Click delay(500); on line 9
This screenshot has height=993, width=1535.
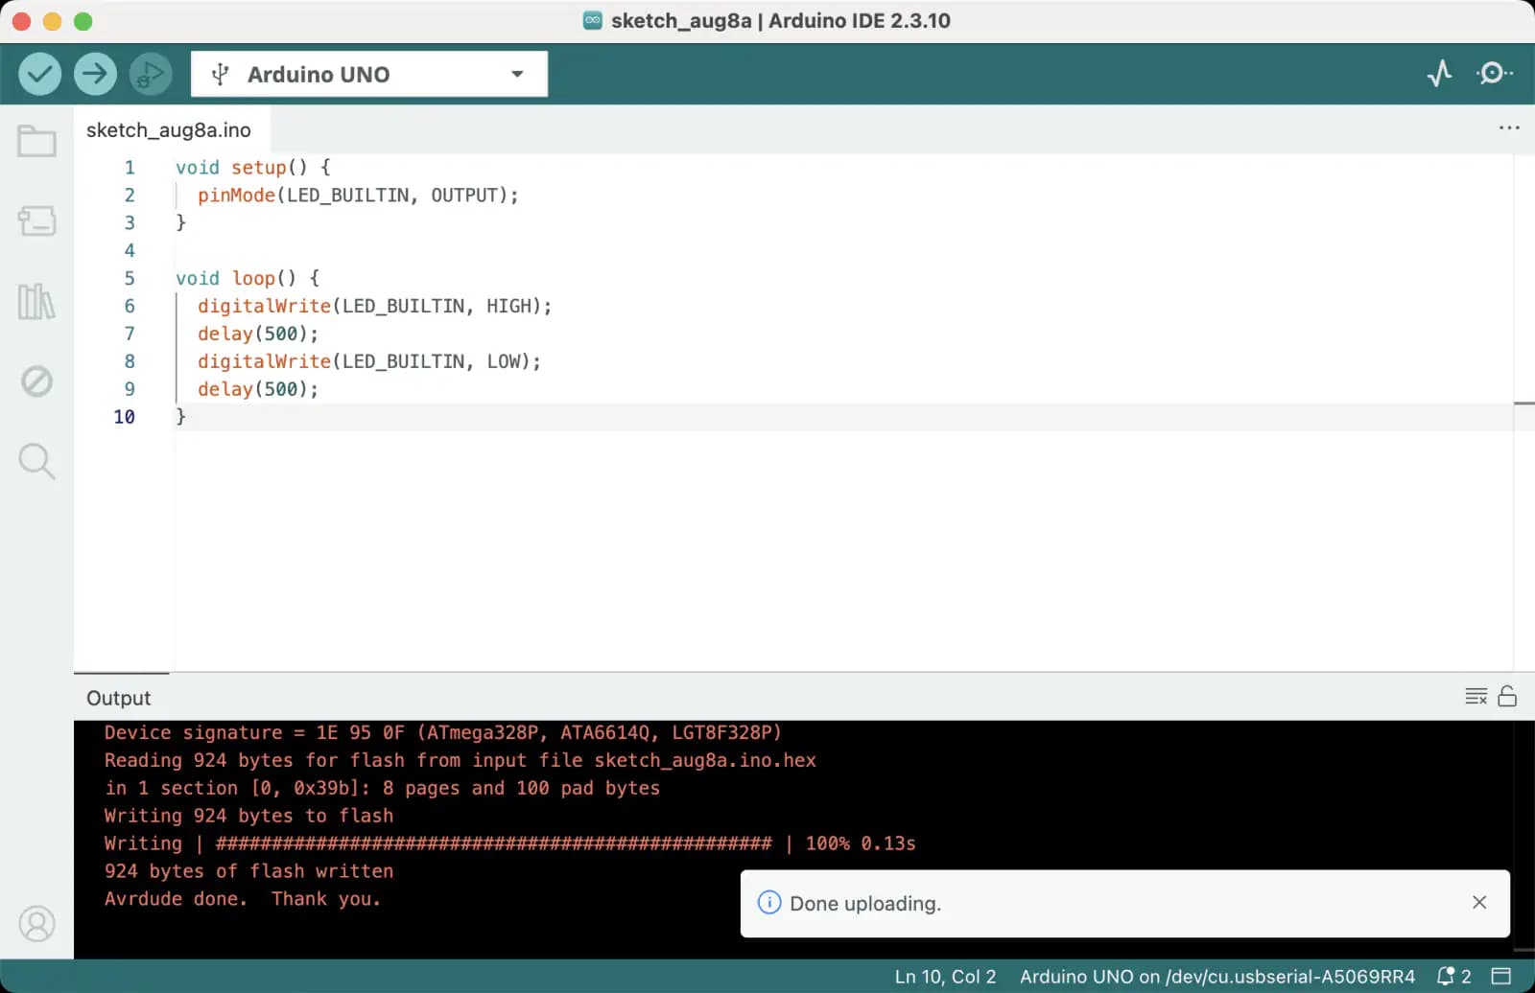(x=257, y=390)
